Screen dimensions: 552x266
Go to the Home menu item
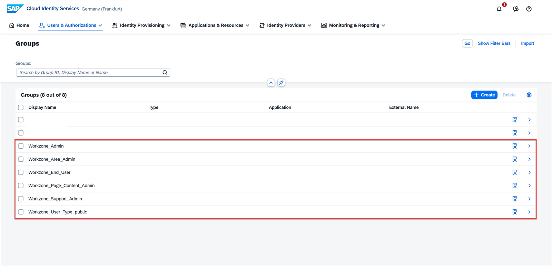[19, 25]
